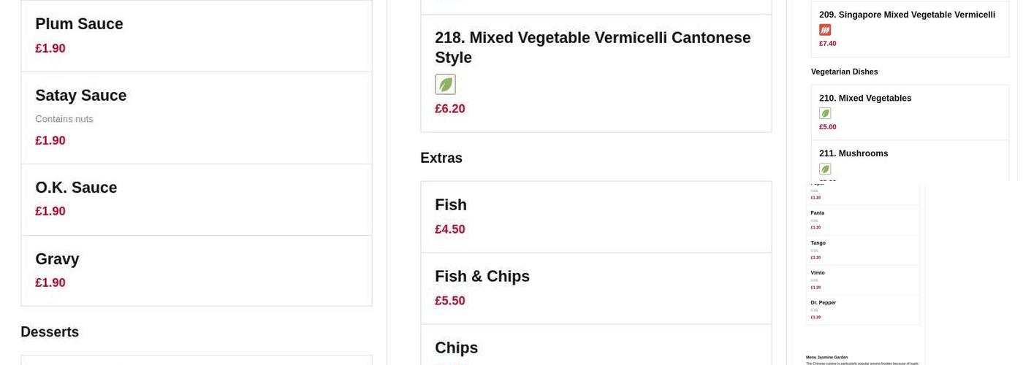Click the leaf icon under 210. Mixed Vegetables
This screenshot has height=365, width=1023.
[825, 113]
